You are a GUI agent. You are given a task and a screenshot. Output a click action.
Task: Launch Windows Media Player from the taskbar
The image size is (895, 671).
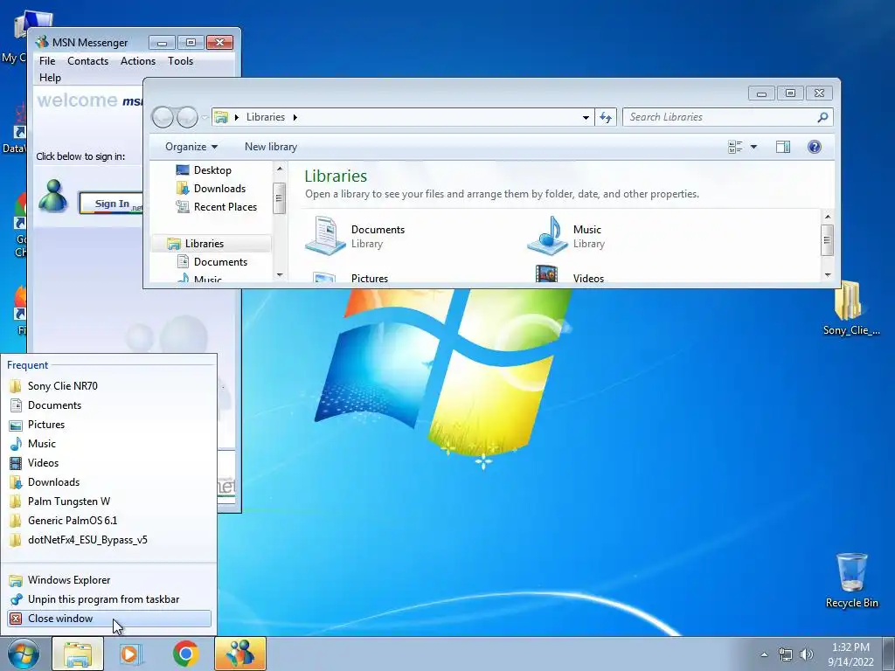coord(131,654)
